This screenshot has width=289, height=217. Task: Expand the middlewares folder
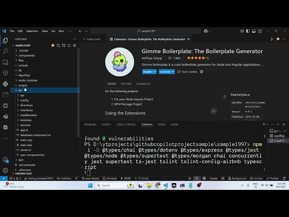45,115
